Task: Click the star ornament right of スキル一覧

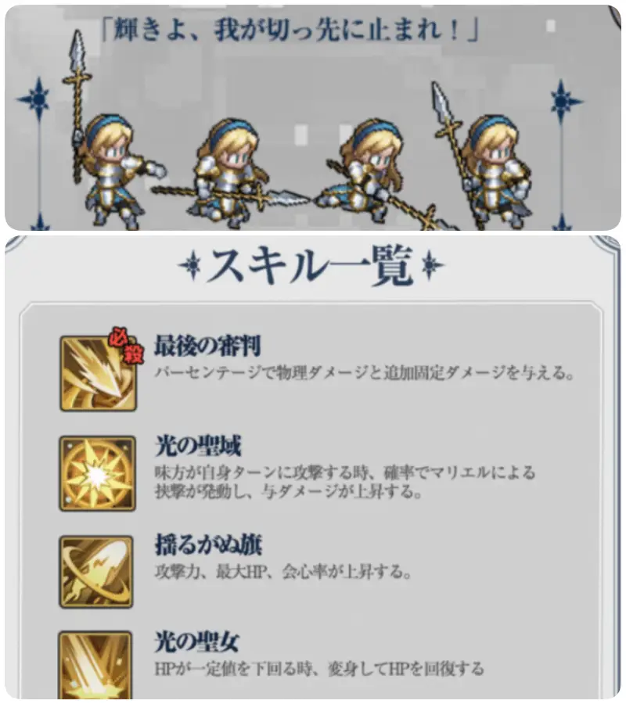Action: 430,265
